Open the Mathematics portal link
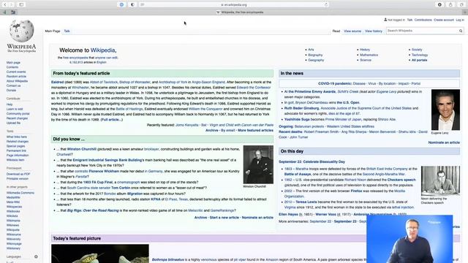Image resolution: width=468 pixels, height=263 pixels. tap(369, 55)
